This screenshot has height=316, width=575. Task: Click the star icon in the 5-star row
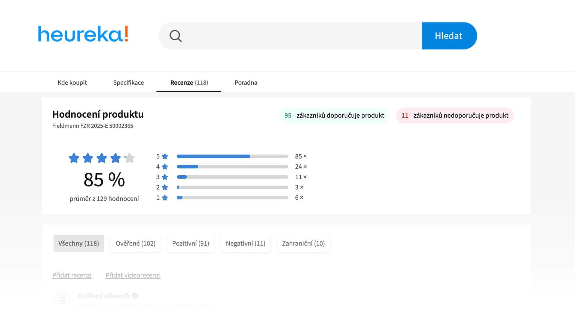click(165, 157)
